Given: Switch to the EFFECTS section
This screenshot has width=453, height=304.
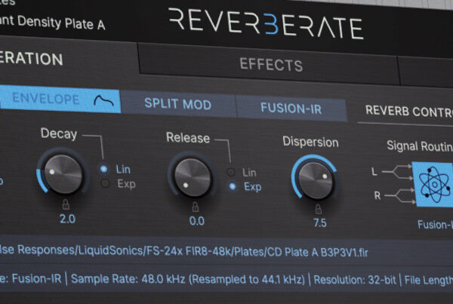Looking at the screenshot, I should click(x=271, y=64).
